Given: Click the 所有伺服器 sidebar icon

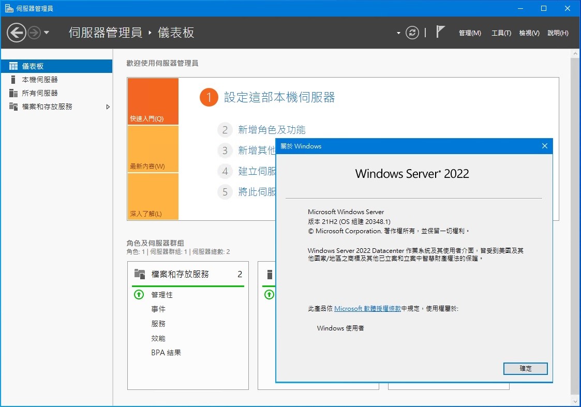Looking at the screenshot, I should click(x=13, y=93).
